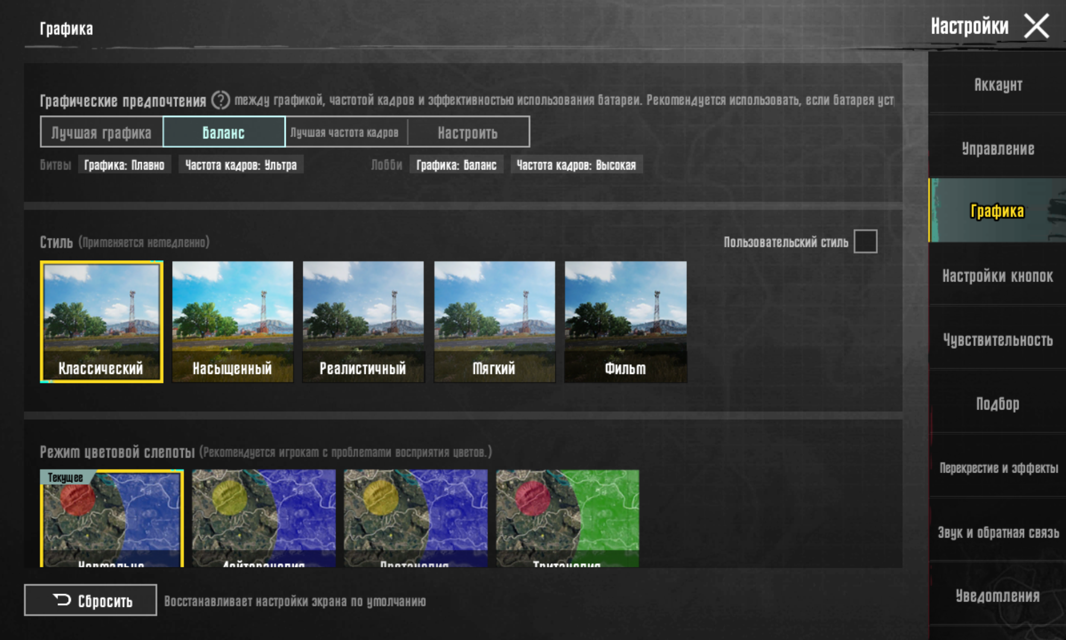Viewport: 1066px width, 640px height.
Task: Open the Чувствительность settings tab
Action: pyautogui.click(x=998, y=340)
